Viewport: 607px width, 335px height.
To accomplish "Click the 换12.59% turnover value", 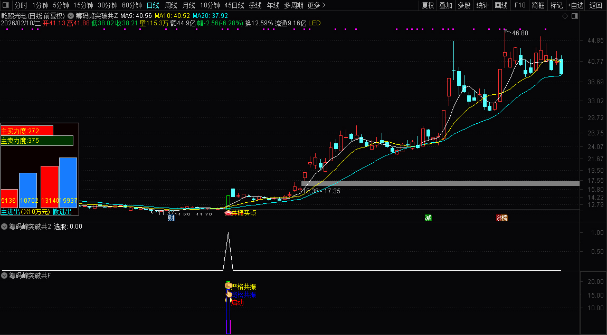I will click(x=259, y=23).
